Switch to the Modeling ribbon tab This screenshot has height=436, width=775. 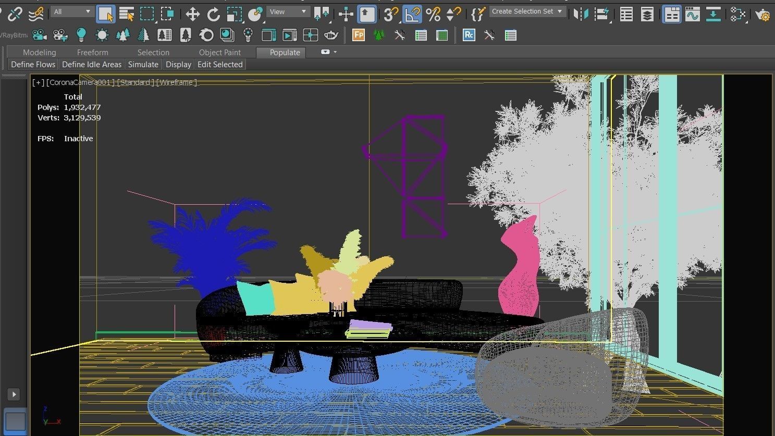[x=39, y=52]
